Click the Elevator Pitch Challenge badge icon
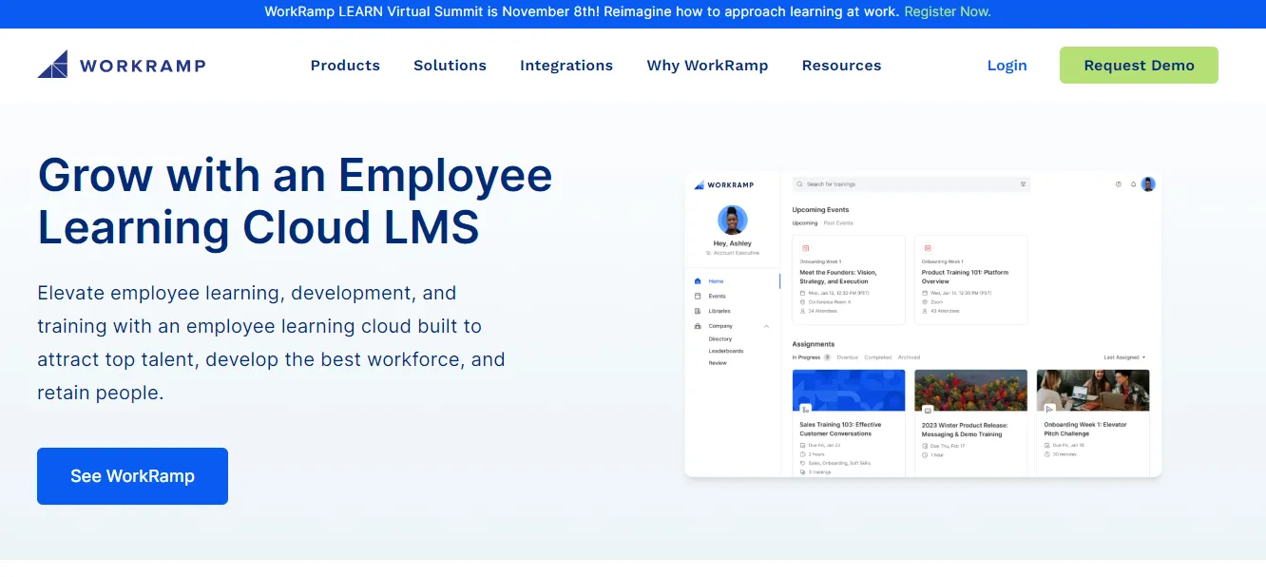 [1049, 410]
